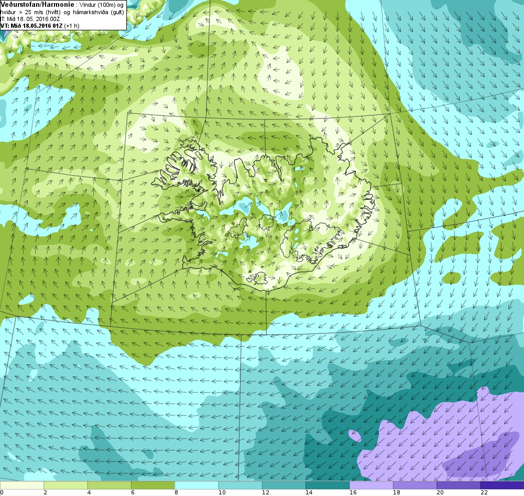Viewport: 524px width, 496px height.
Task: Click the light purple 16–18 m/s legend swatch
Action: 372,486
